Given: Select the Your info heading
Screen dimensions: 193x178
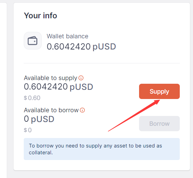Looking at the screenshot, I should [x=40, y=16].
